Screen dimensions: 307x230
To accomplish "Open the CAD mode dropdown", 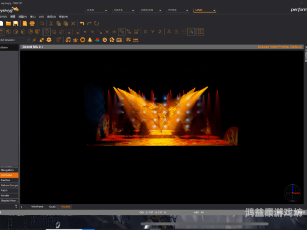I will (97, 10).
